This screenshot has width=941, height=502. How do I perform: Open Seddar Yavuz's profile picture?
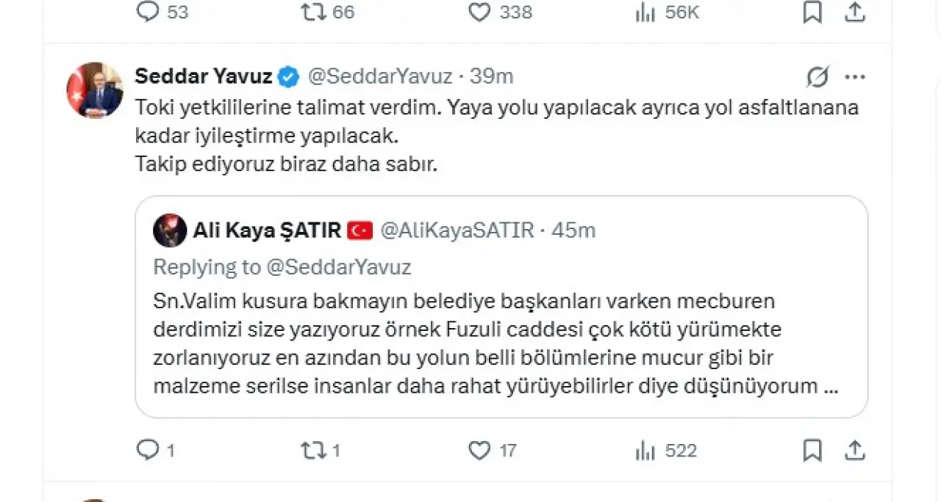pos(95,90)
